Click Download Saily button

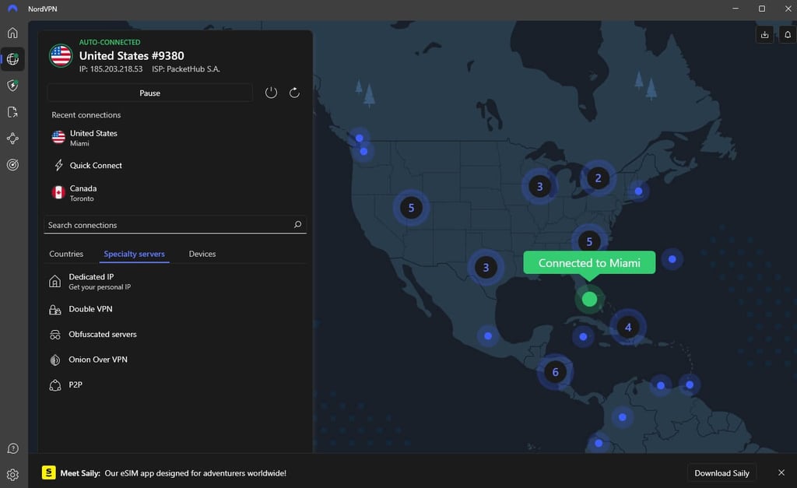tap(722, 472)
